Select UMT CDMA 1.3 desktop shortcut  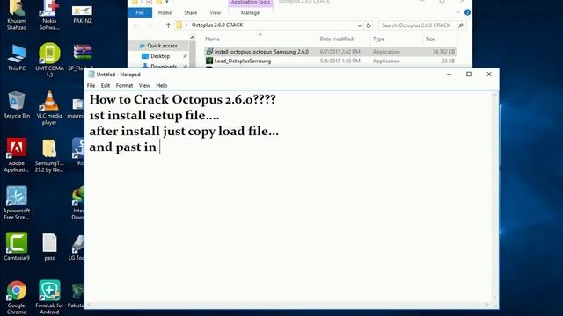tap(49, 60)
